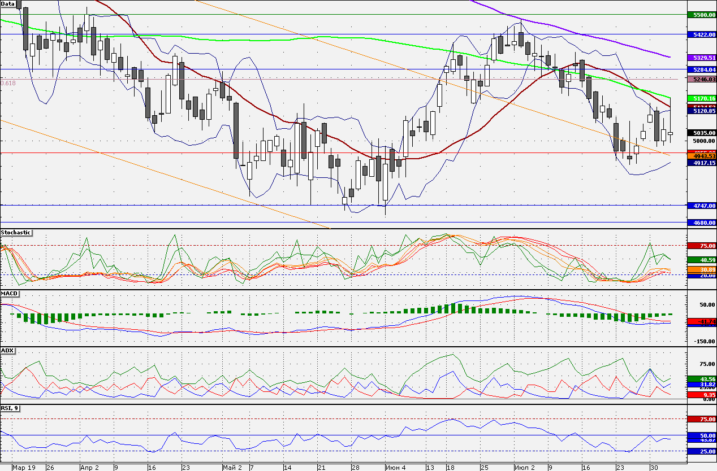
Task: Select the 21 date label
Action: (x=322, y=468)
